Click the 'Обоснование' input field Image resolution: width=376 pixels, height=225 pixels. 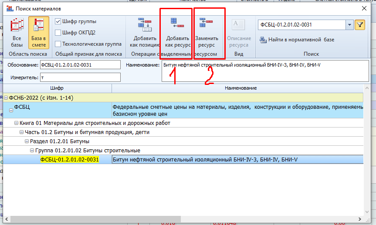tap(80, 65)
